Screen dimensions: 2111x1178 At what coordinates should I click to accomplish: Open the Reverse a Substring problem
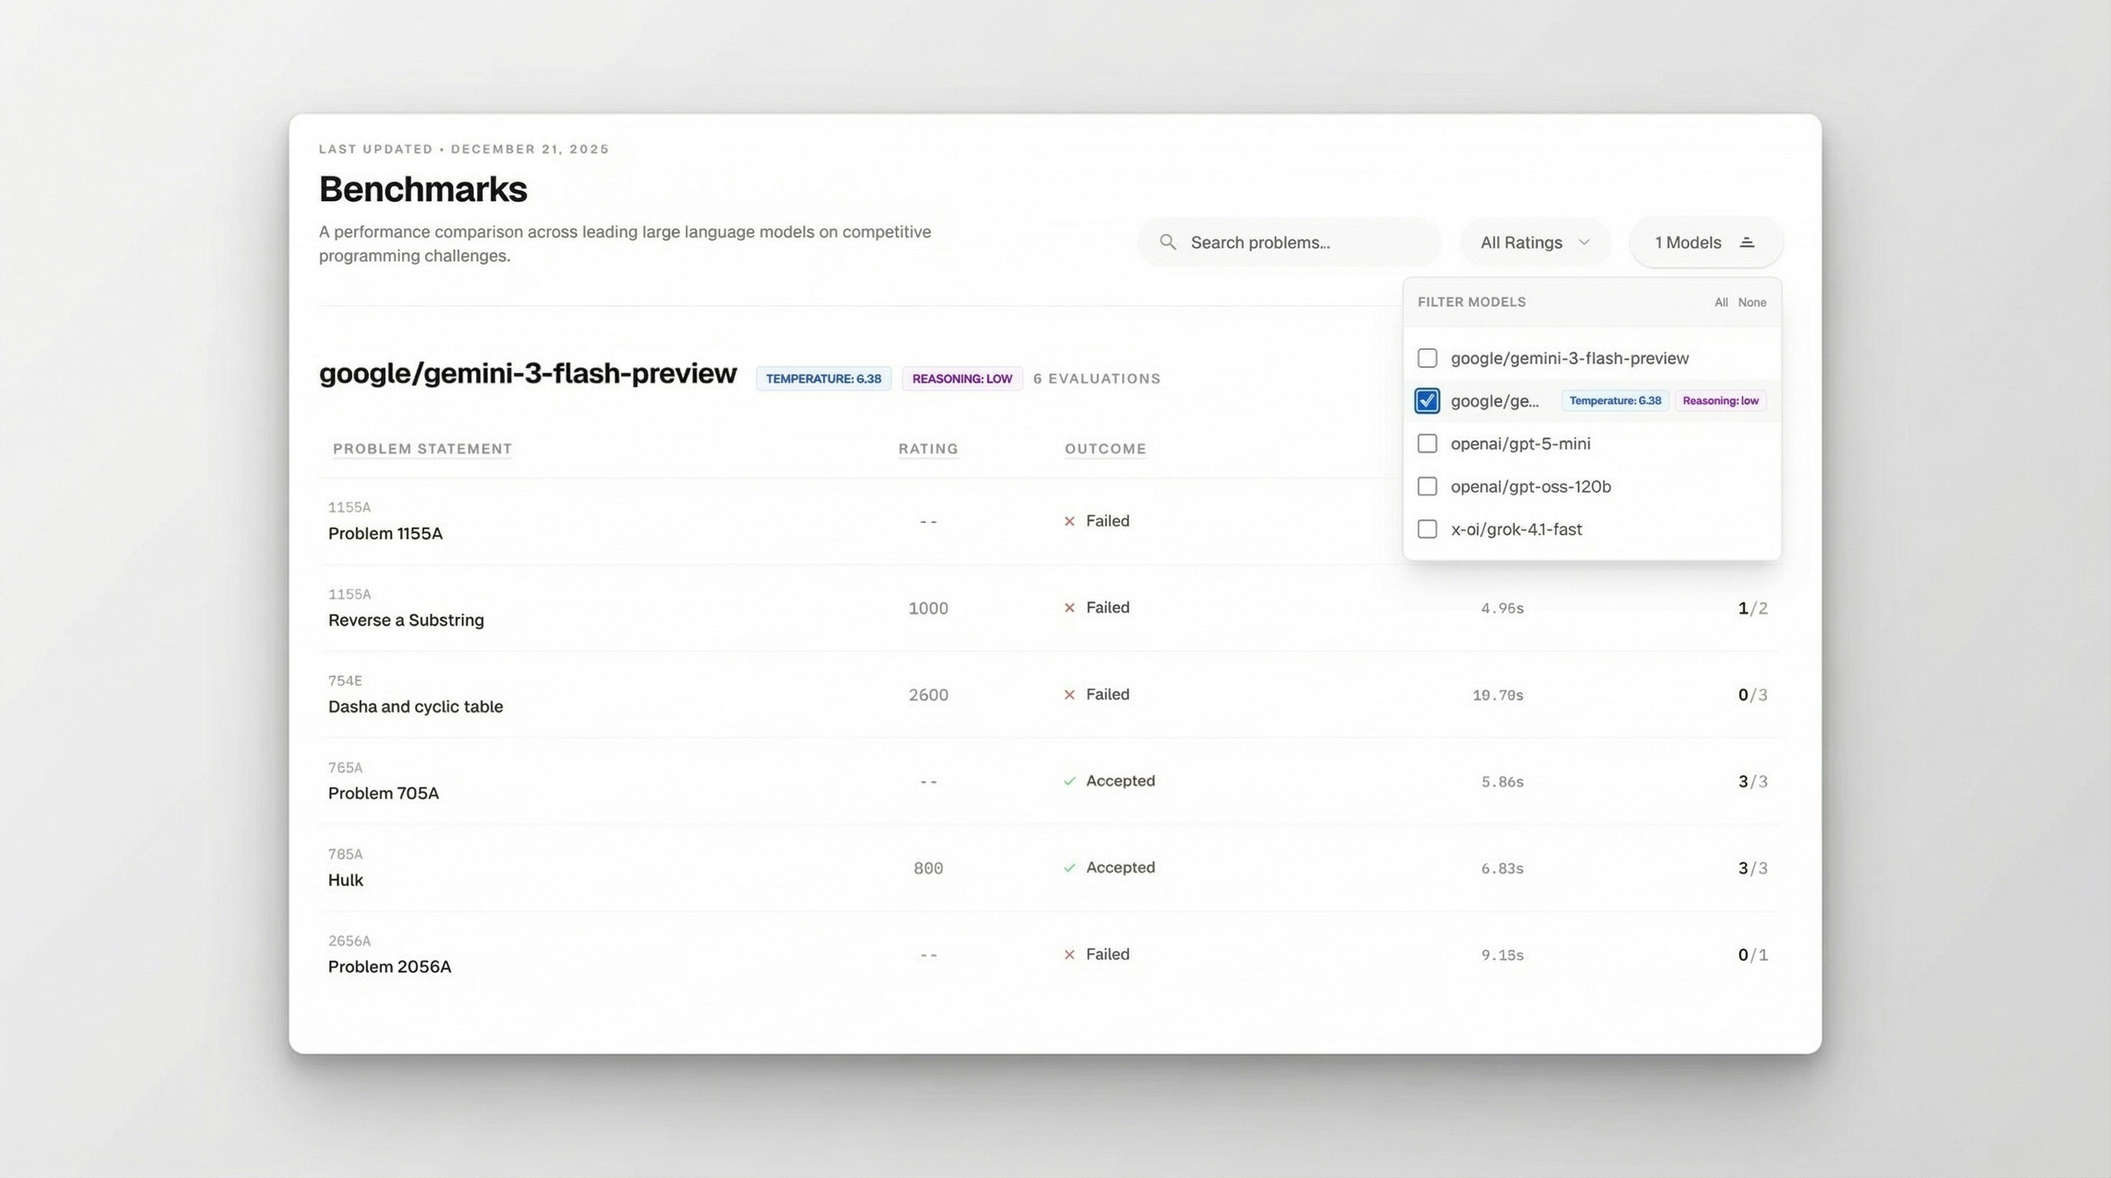coord(406,620)
